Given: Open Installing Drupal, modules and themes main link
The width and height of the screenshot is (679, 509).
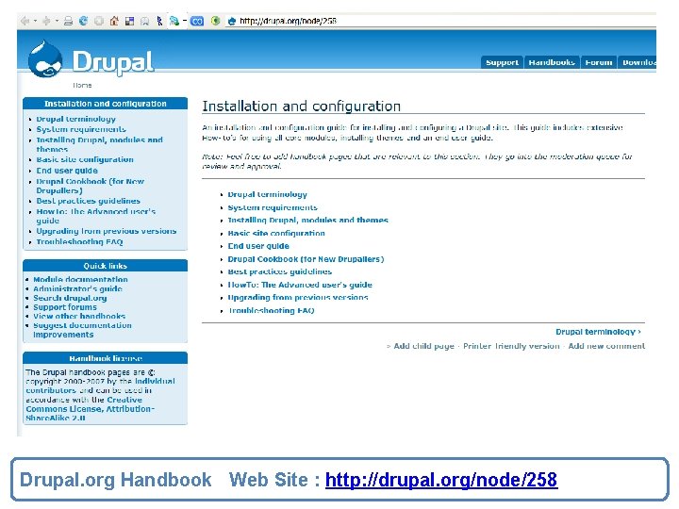Looking at the screenshot, I should click(x=307, y=221).
